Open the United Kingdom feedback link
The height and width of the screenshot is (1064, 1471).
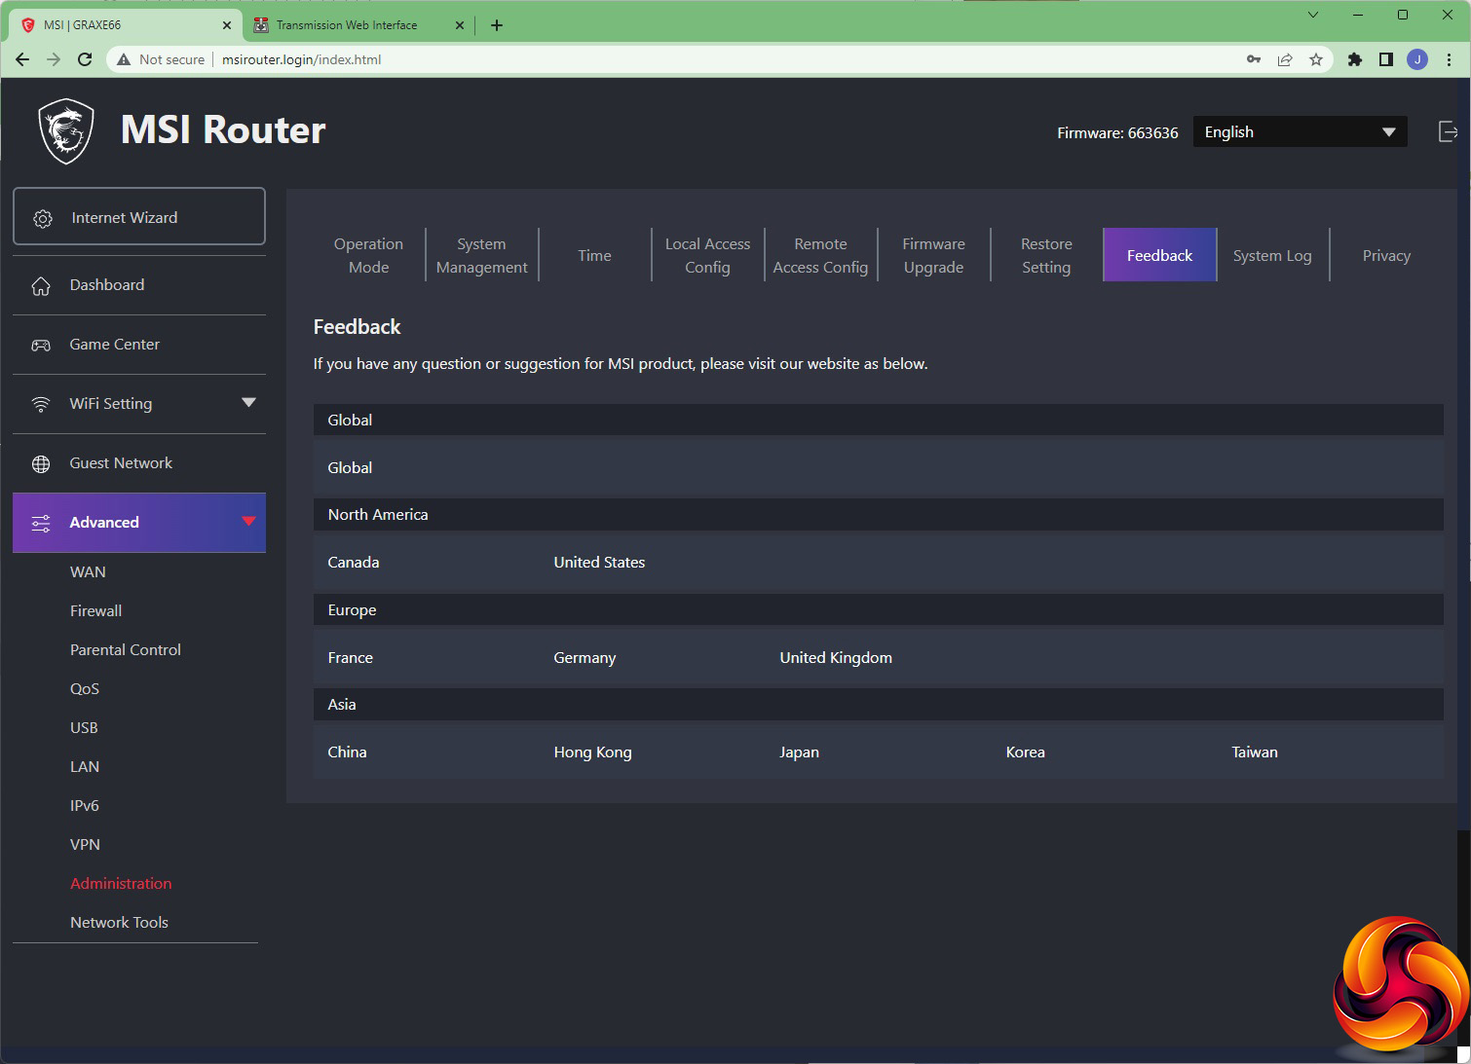click(835, 658)
